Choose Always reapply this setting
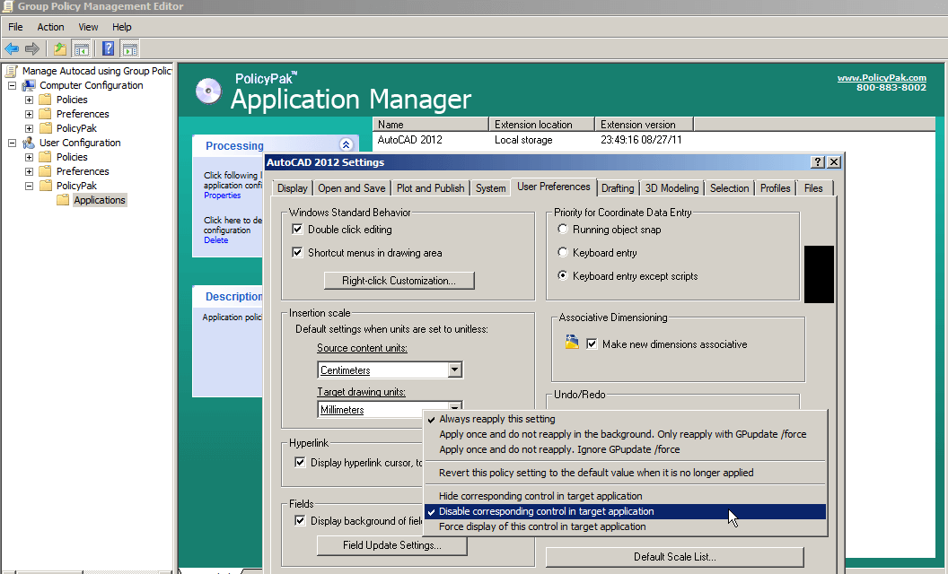This screenshot has width=948, height=574. point(625,419)
